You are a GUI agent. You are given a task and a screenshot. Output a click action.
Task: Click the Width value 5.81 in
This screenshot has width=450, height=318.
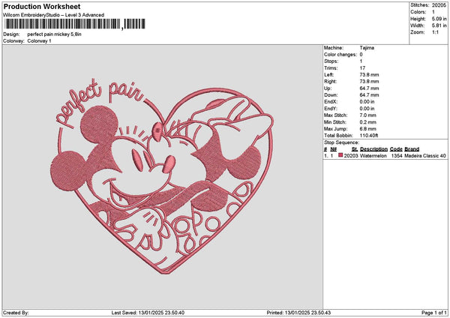[439, 25]
